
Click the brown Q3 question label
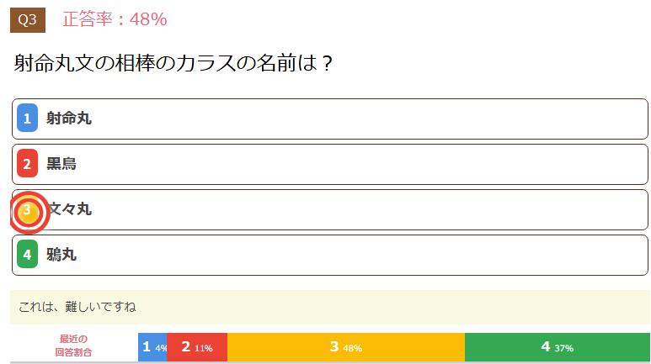(x=27, y=19)
